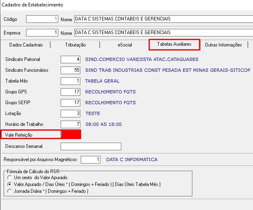
Task: Click the Empresa code field
Action: 42,33
